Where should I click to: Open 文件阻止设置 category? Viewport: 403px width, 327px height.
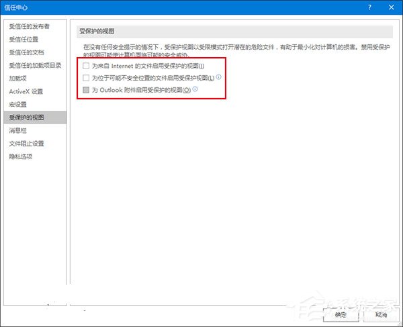[35, 143]
